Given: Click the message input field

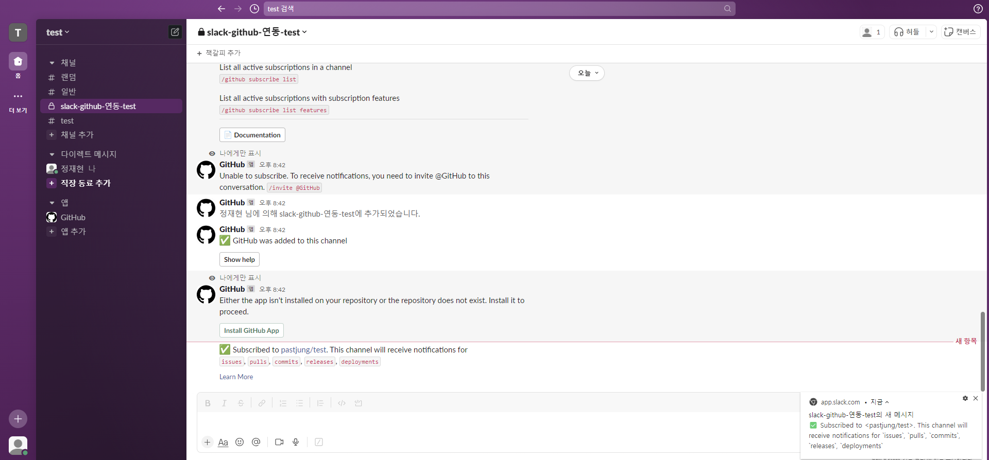Looking at the screenshot, I should pos(498,422).
